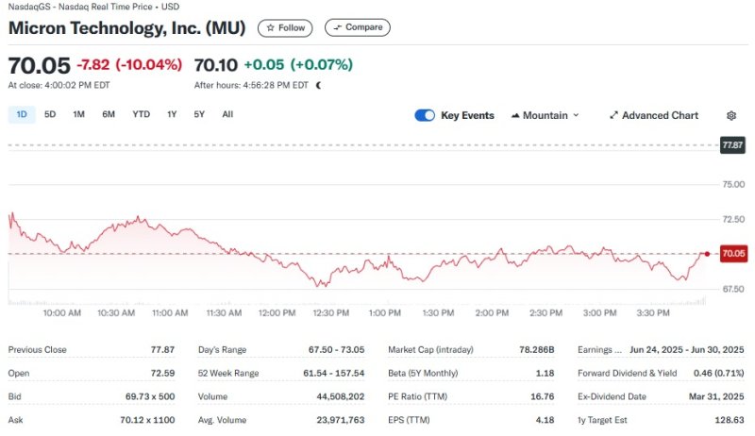Click the 10:00 AM time axis label
This screenshot has width=755, height=436.
pos(62,313)
